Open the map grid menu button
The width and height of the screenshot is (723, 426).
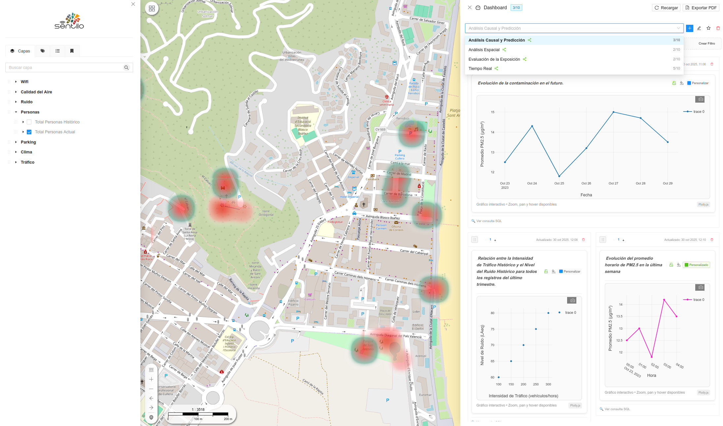(152, 9)
